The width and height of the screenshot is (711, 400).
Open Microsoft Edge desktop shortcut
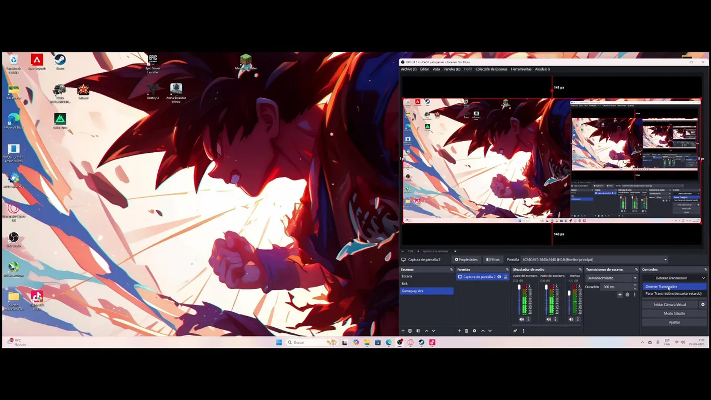tap(13, 121)
